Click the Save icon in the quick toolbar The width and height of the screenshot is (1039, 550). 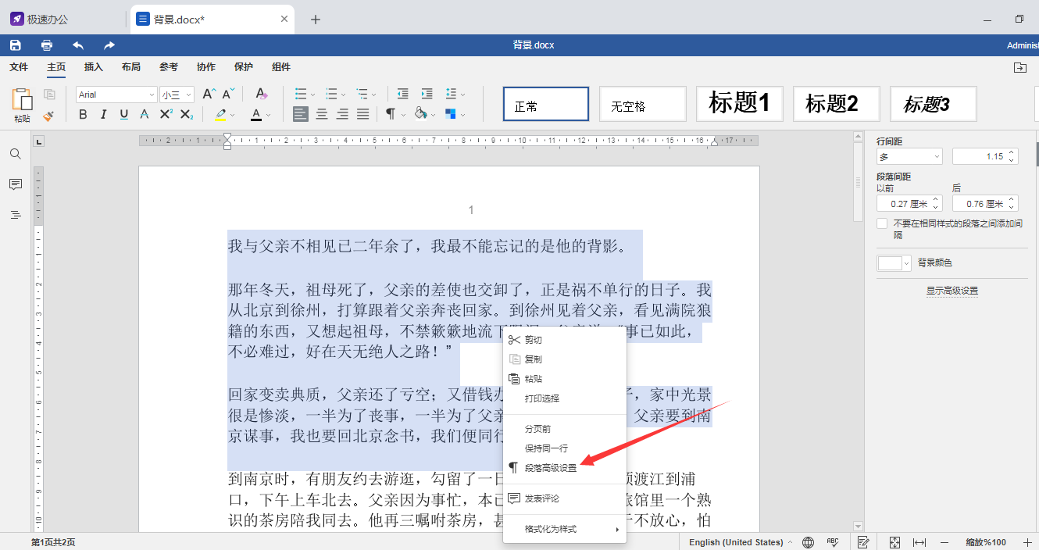coord(15,45)
